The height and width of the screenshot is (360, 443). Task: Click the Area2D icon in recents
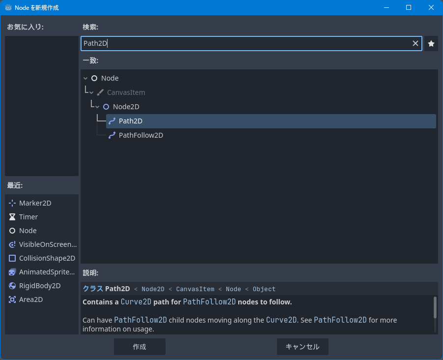point(12,300)
